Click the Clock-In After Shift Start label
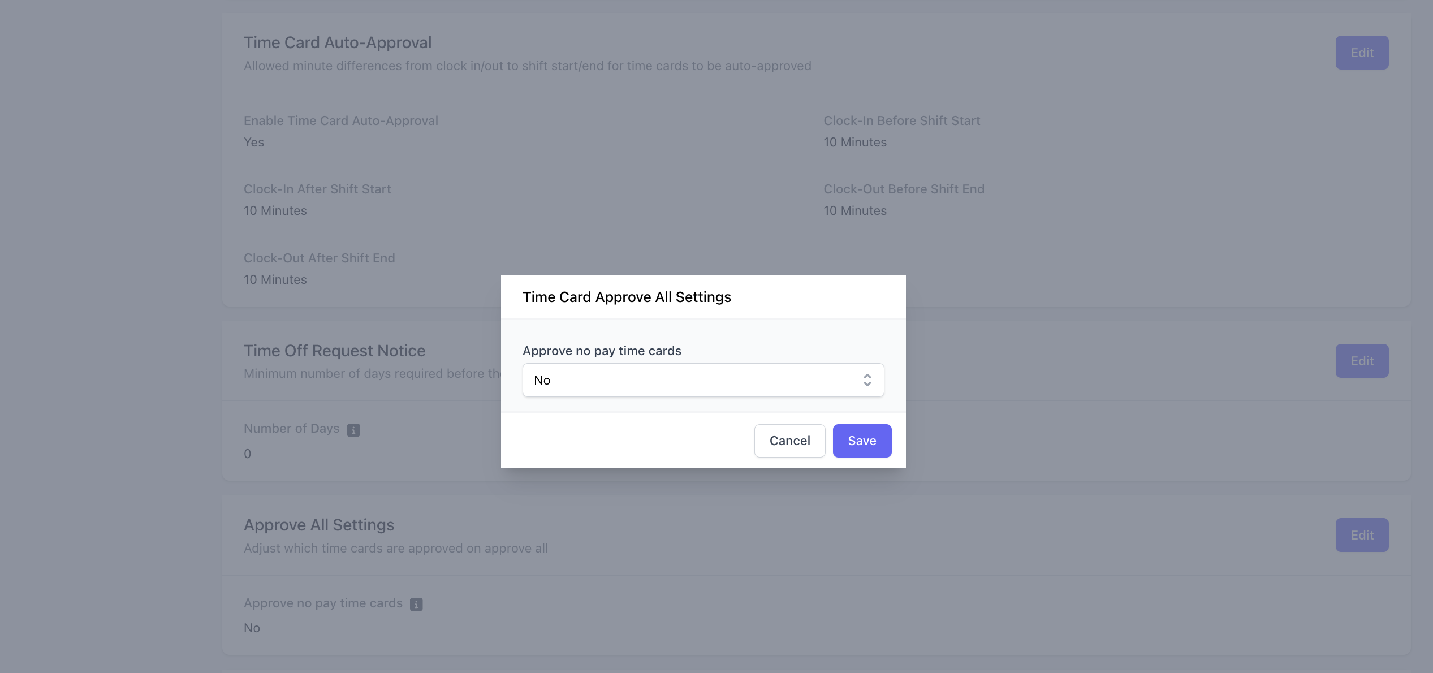 [317, 189]
